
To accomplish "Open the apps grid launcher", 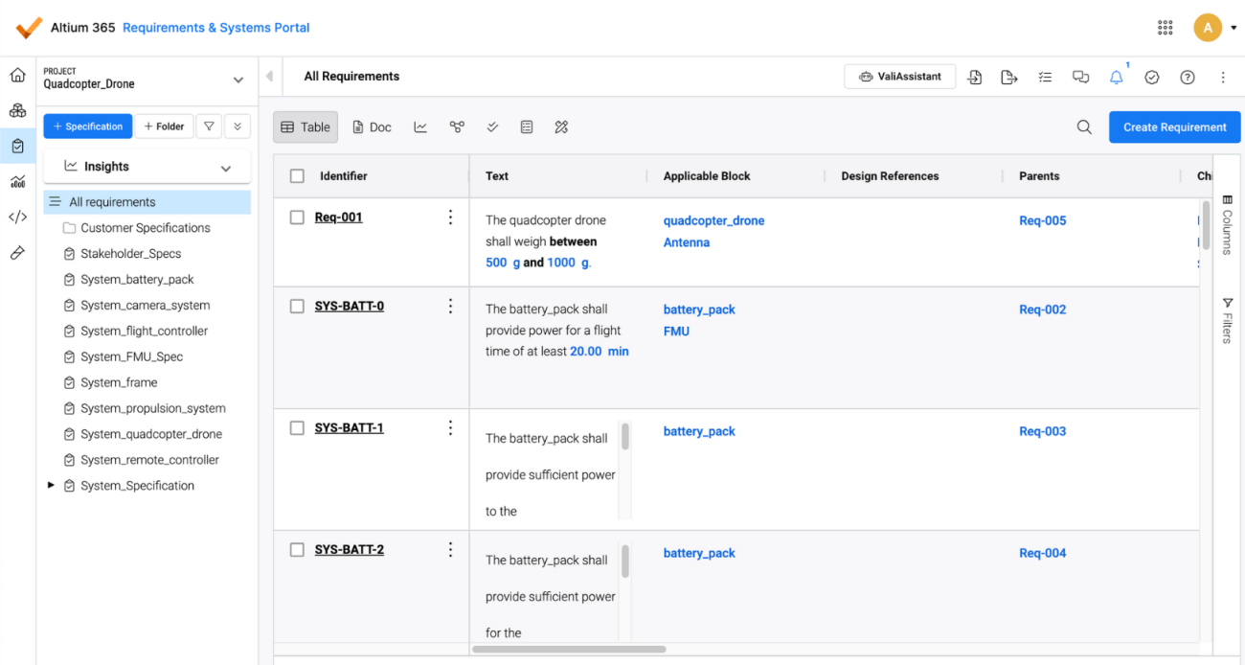I will 1166,28.
